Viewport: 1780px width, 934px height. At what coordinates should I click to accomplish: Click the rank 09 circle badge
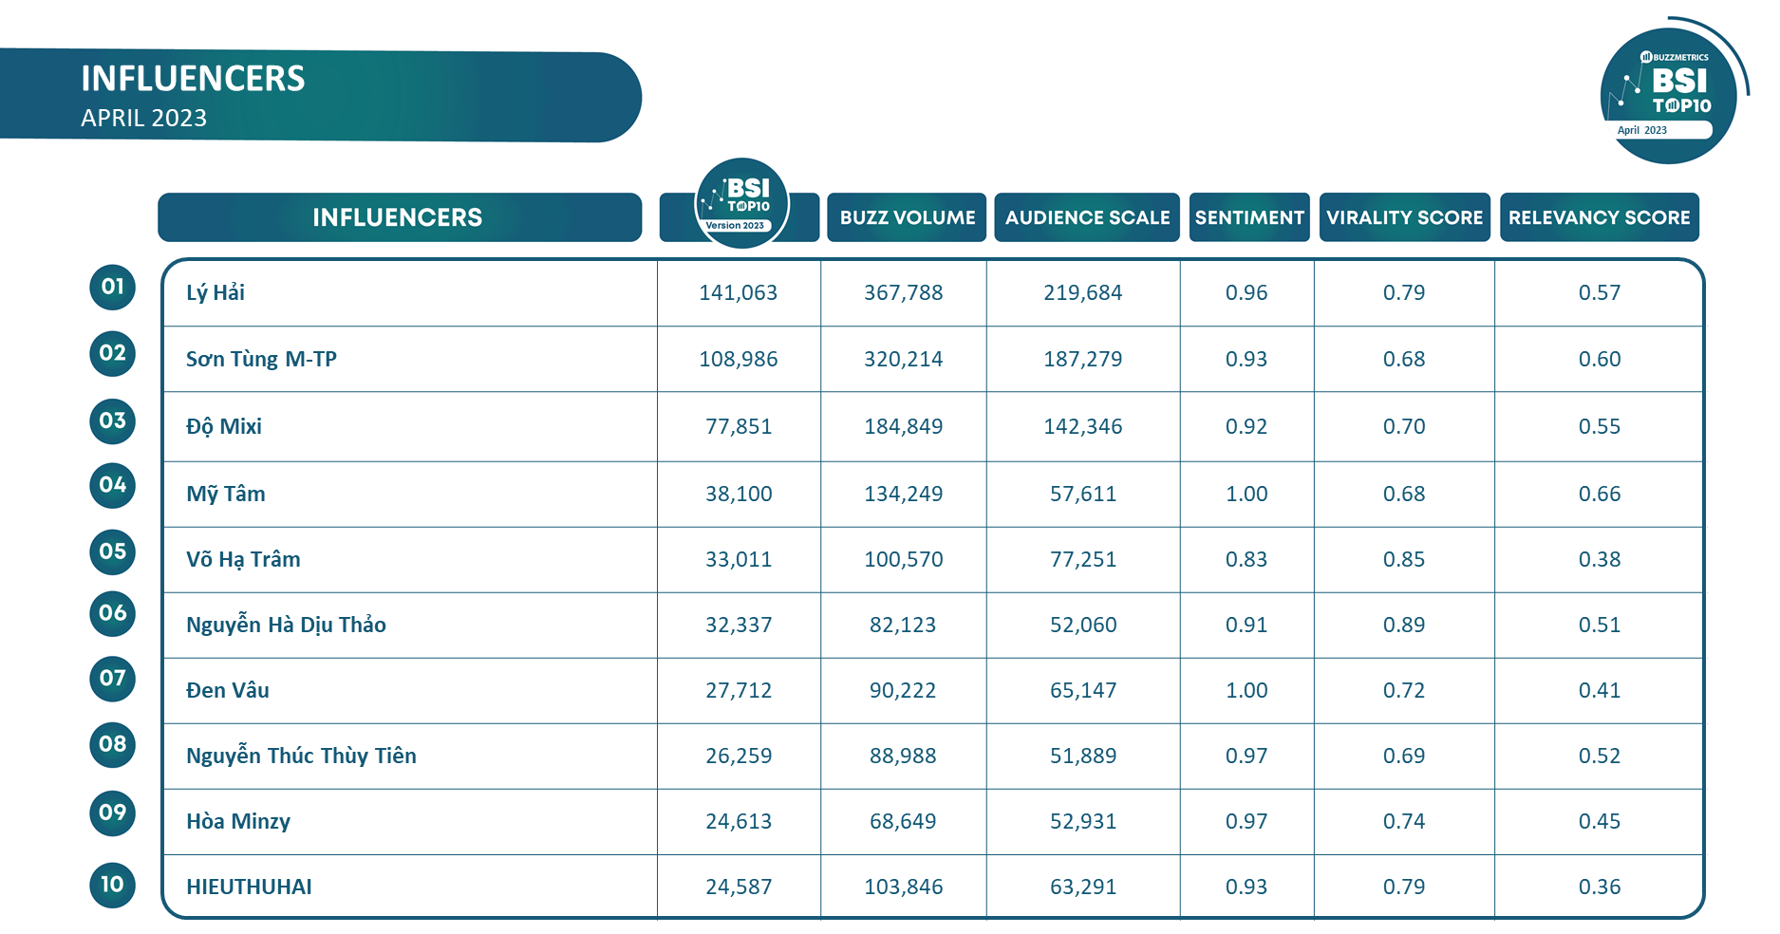pos(113,813)
